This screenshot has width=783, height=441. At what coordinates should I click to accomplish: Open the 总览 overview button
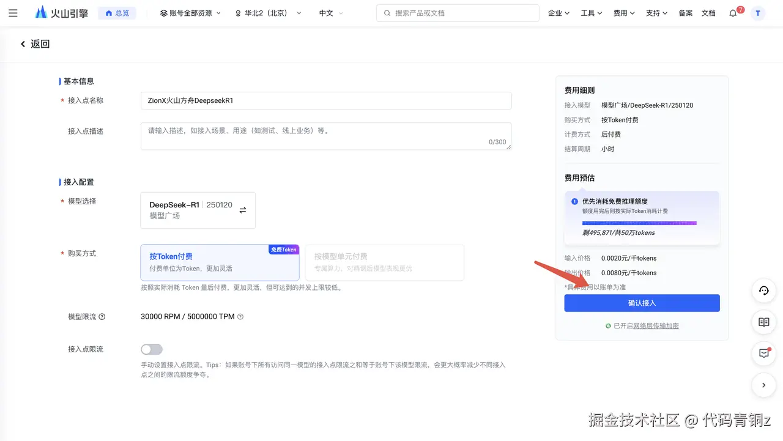point(117,13)
